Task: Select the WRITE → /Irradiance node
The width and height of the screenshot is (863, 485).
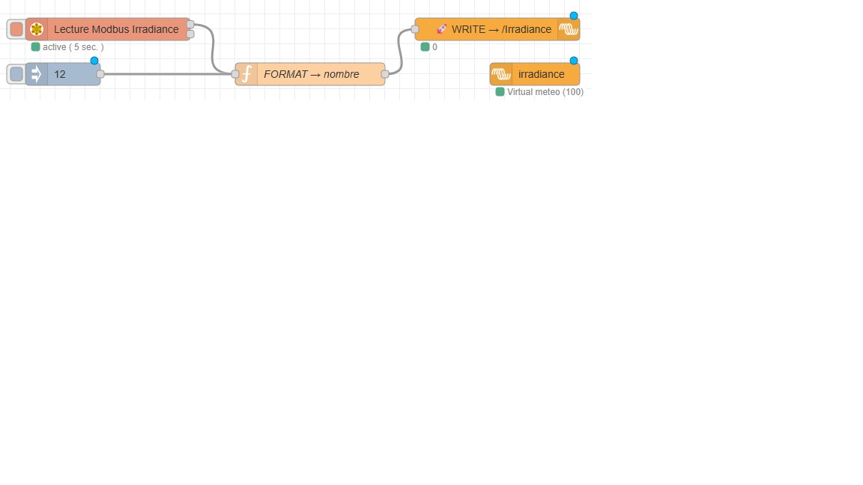Action: click(497, 29)
